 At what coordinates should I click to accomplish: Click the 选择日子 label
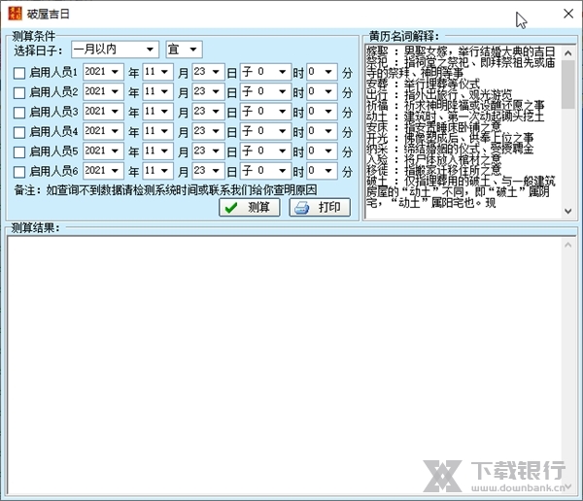(38, 50)
